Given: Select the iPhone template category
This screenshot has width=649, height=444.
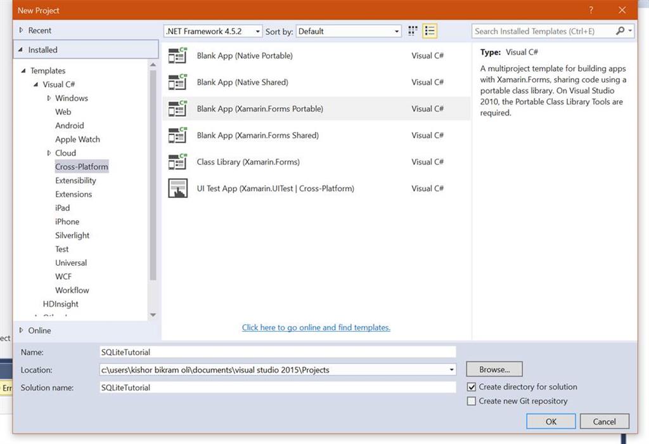Looking at the screenshot, I should (x=67, y=221).
